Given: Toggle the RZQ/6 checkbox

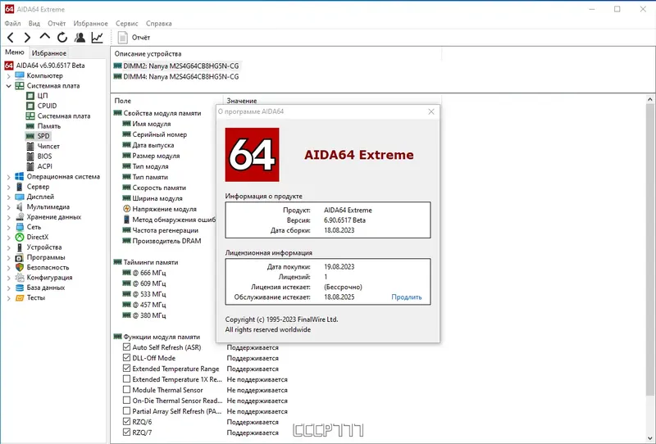Looking at the screenshot, I should pos(127,421).
